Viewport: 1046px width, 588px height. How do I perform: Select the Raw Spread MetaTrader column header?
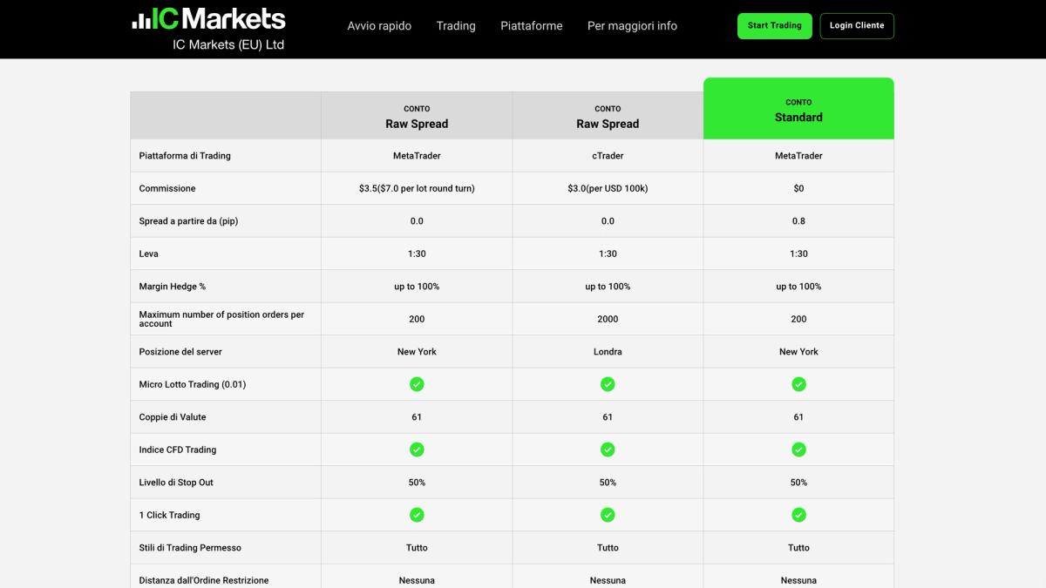(x=417, y=116)
